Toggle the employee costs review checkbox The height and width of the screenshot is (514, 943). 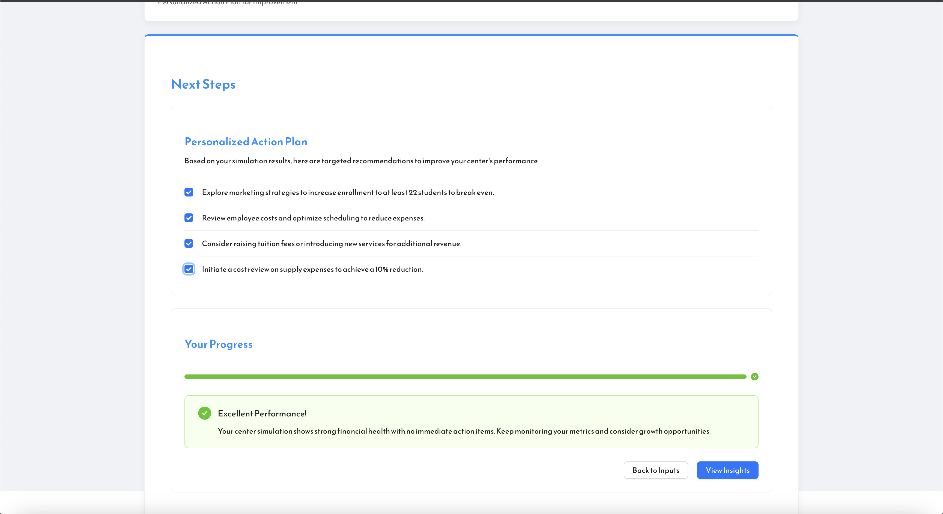189,218
